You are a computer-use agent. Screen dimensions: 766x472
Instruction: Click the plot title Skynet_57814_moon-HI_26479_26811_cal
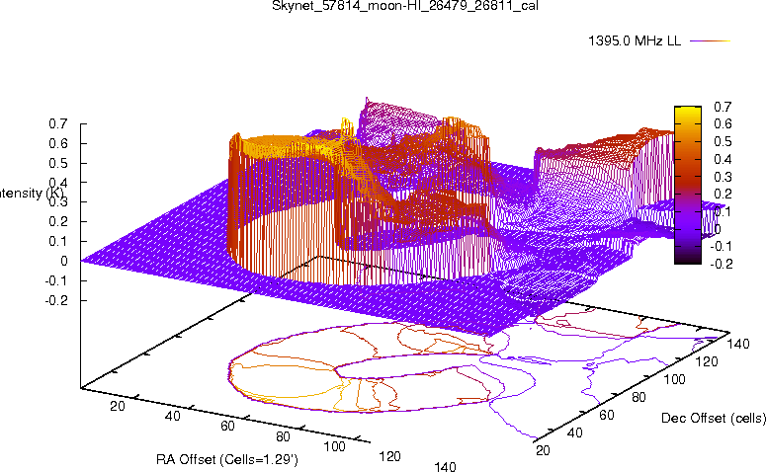pos(405,6)
